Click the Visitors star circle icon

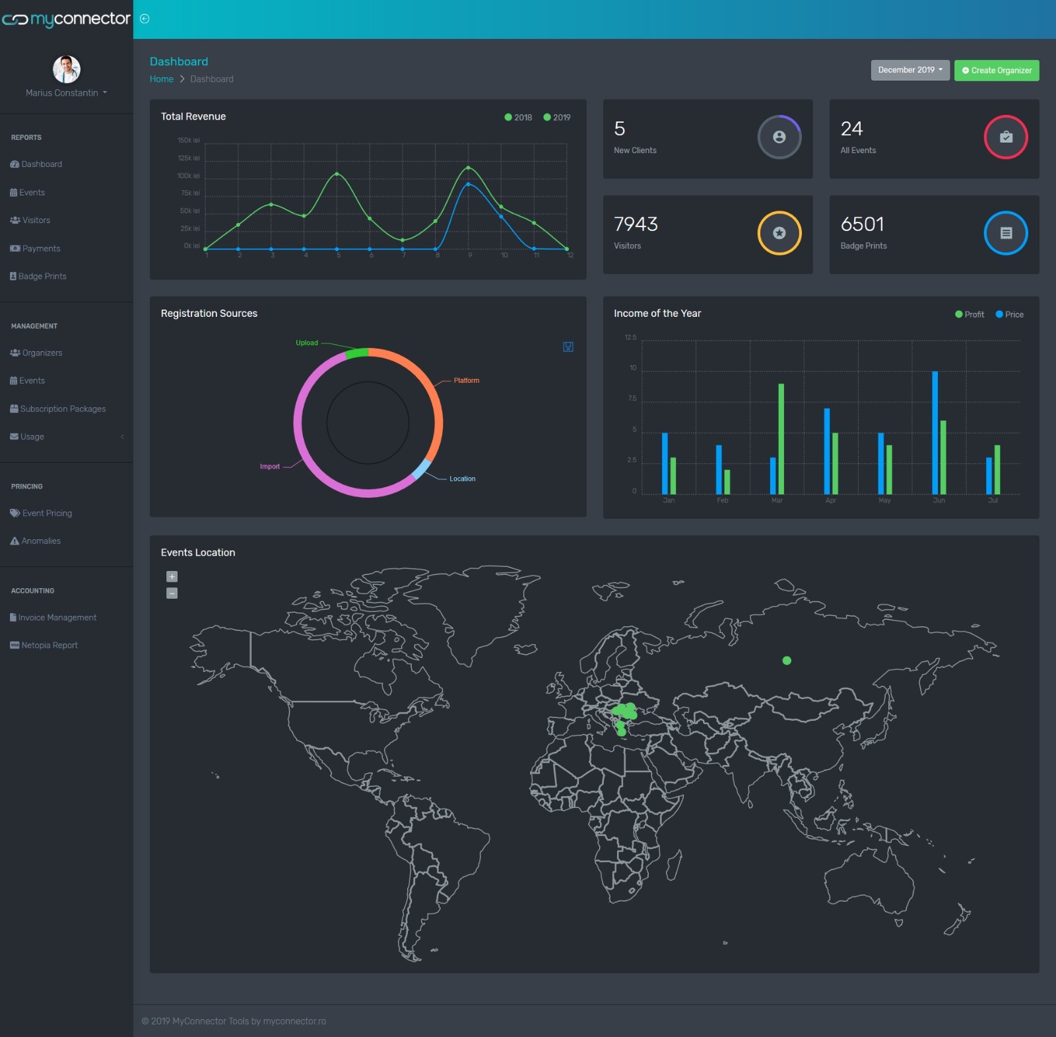coord(779,233)
